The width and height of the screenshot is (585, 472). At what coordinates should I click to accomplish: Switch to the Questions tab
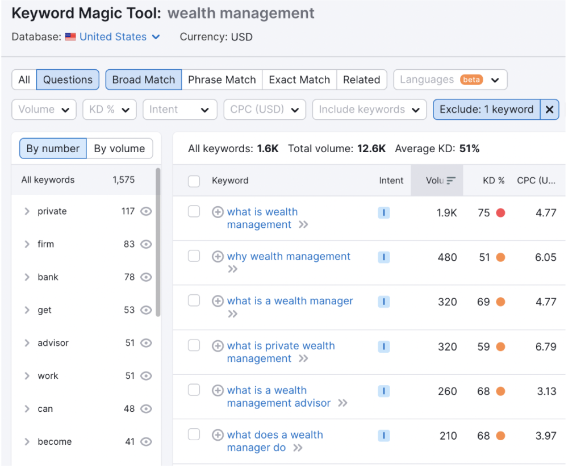click(68, 80)
